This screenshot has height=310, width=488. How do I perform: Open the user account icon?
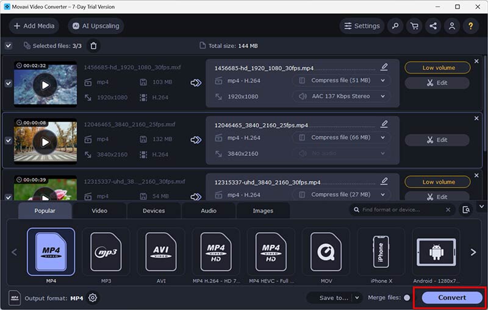[x=452, y=26]
